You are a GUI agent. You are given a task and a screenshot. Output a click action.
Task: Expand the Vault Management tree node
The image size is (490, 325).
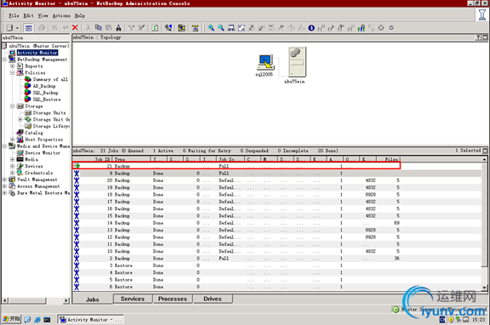click(5, 180)
